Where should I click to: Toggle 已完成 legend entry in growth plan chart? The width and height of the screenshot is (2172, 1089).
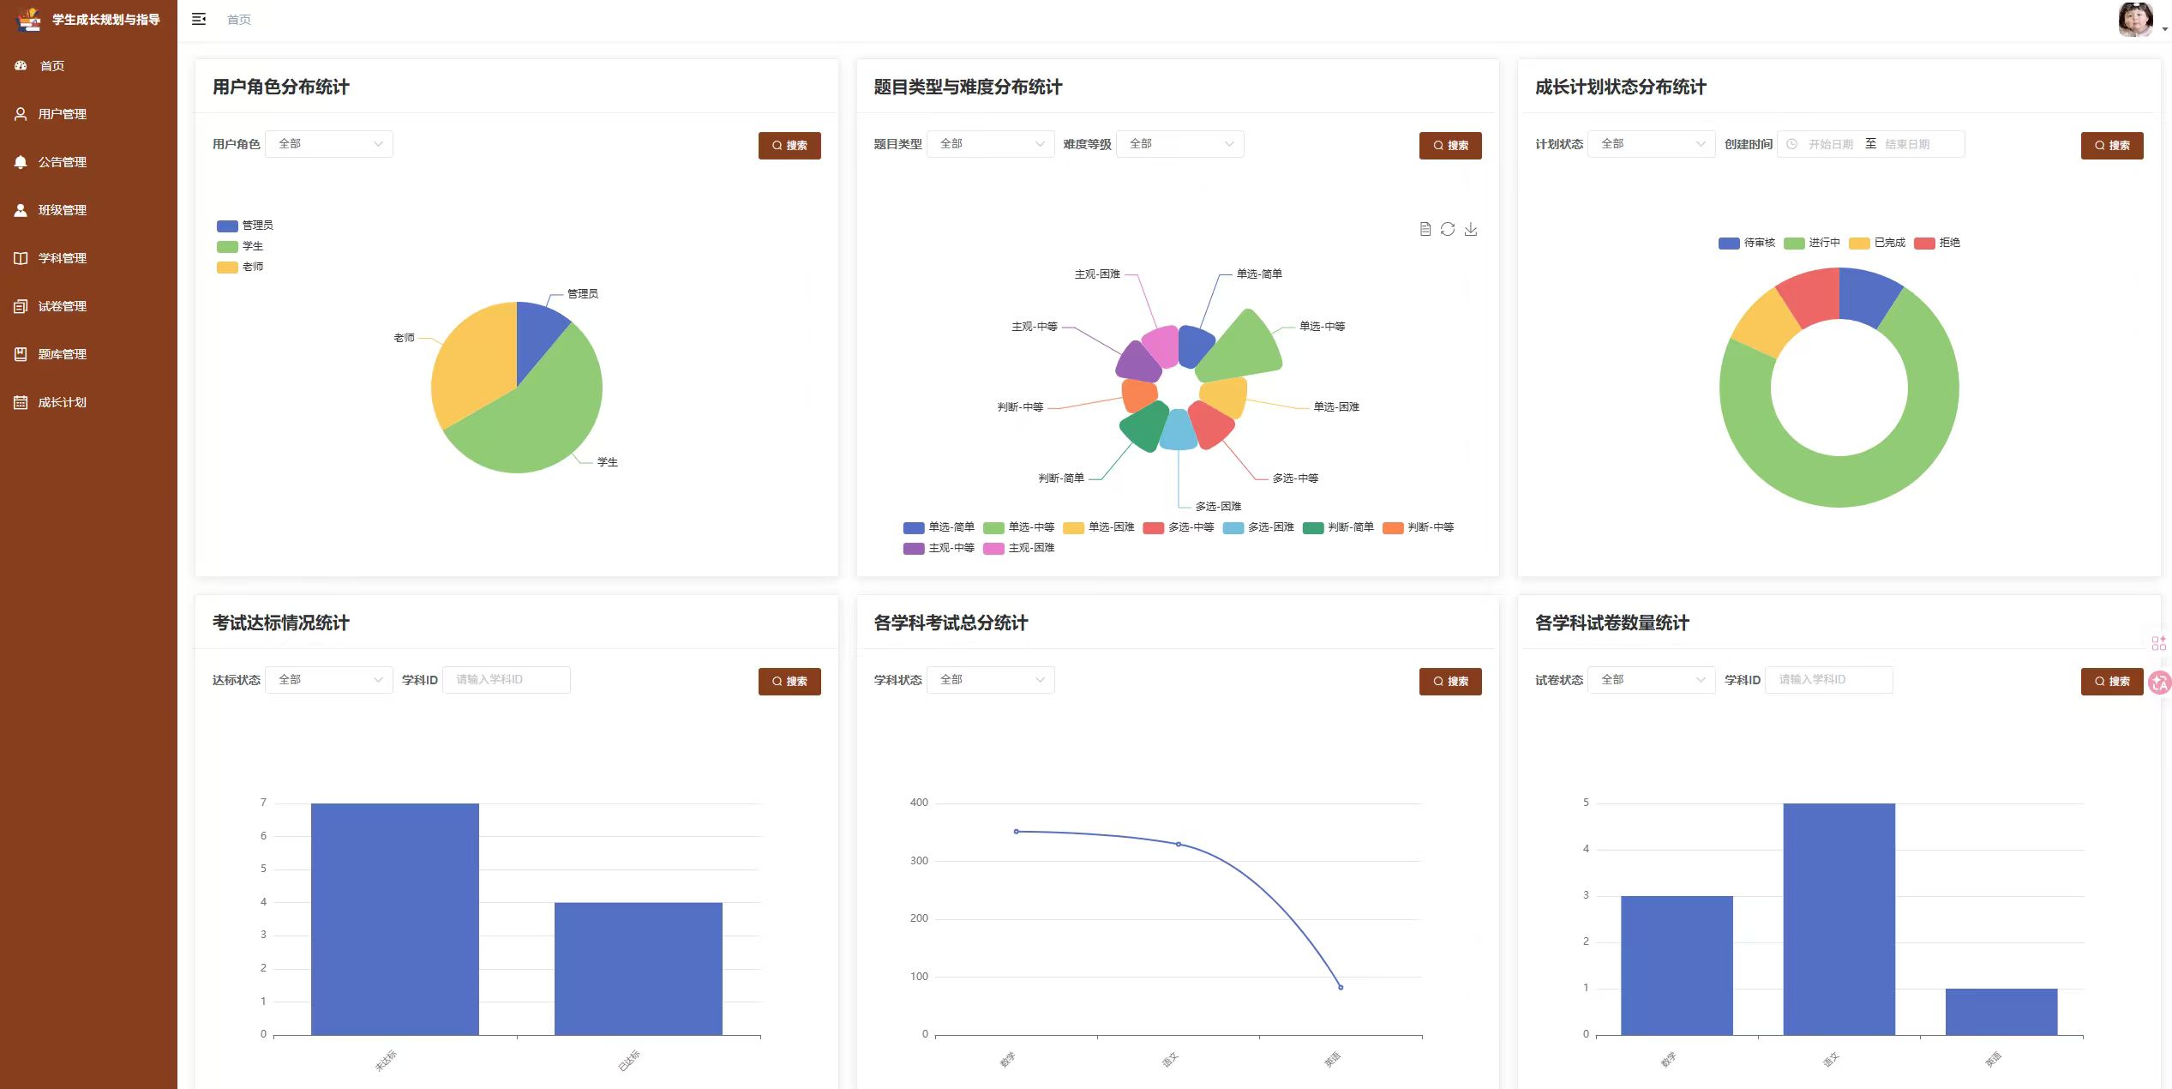(x=1877, y=243)
